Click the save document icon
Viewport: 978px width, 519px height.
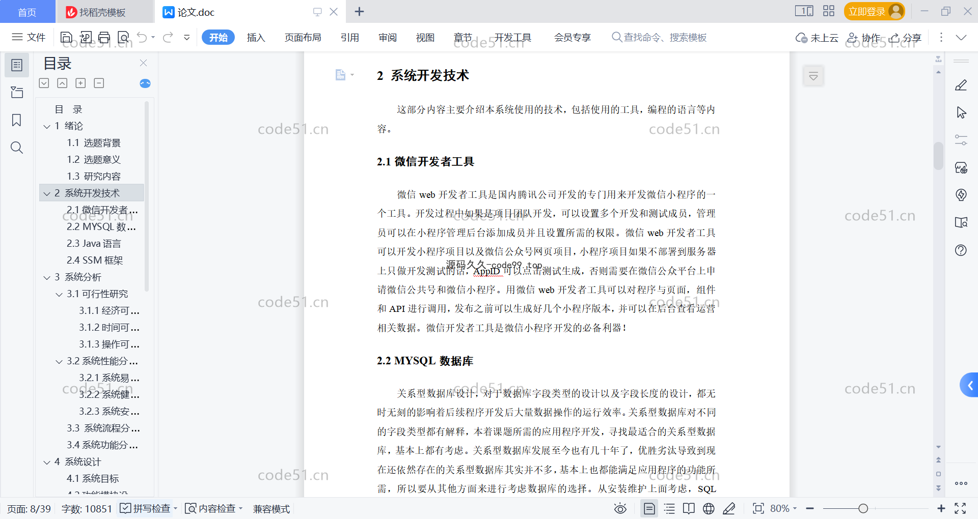[x=66, y=37]
